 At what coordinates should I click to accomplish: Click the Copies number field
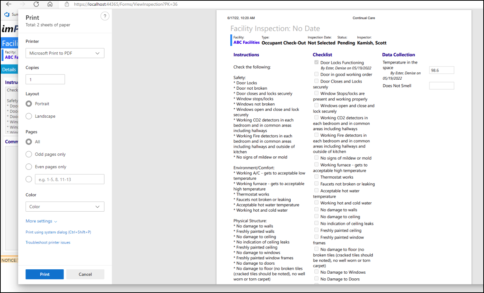tap(45, 79)
